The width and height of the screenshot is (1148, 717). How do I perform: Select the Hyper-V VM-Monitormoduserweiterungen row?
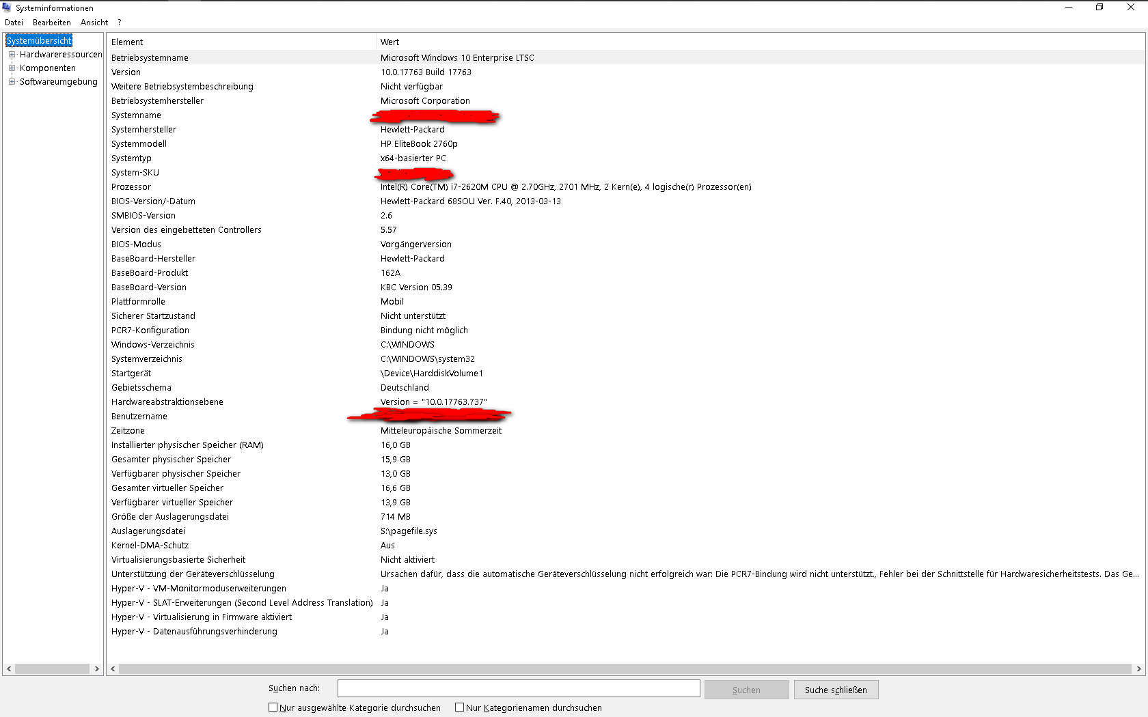click(x=625, y=589)
